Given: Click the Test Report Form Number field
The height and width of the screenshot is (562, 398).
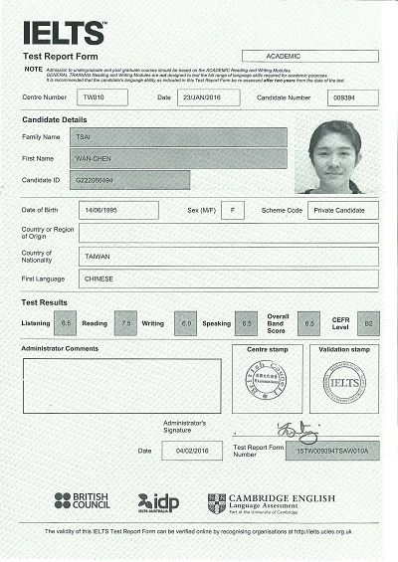Looking at the screenshot, I should pos(332,451).
